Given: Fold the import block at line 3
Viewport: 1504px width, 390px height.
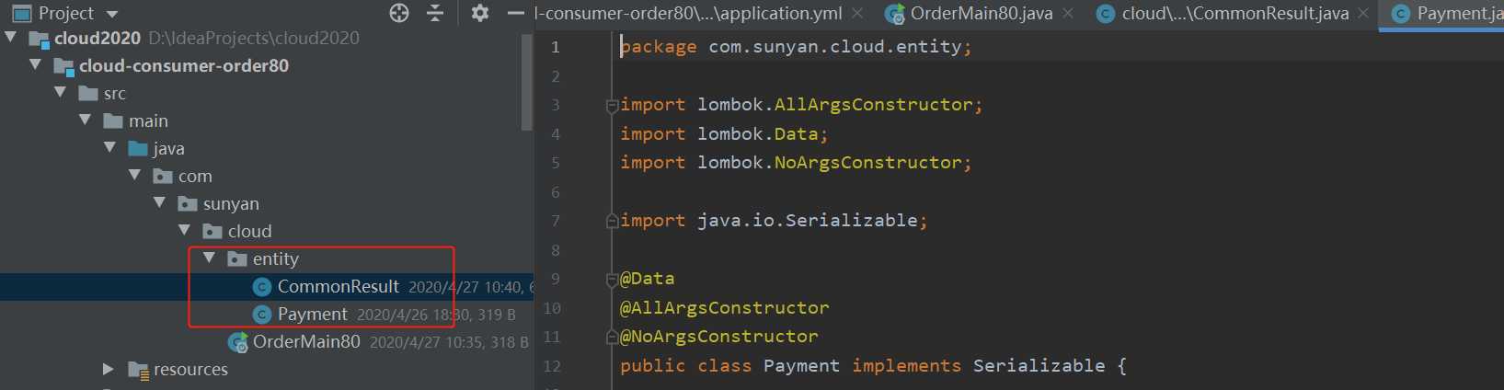Looking at the screenshot, I should point(612,106).
